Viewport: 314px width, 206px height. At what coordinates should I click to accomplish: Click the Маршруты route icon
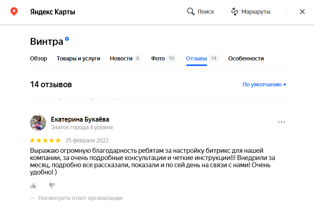coord(235,12)
